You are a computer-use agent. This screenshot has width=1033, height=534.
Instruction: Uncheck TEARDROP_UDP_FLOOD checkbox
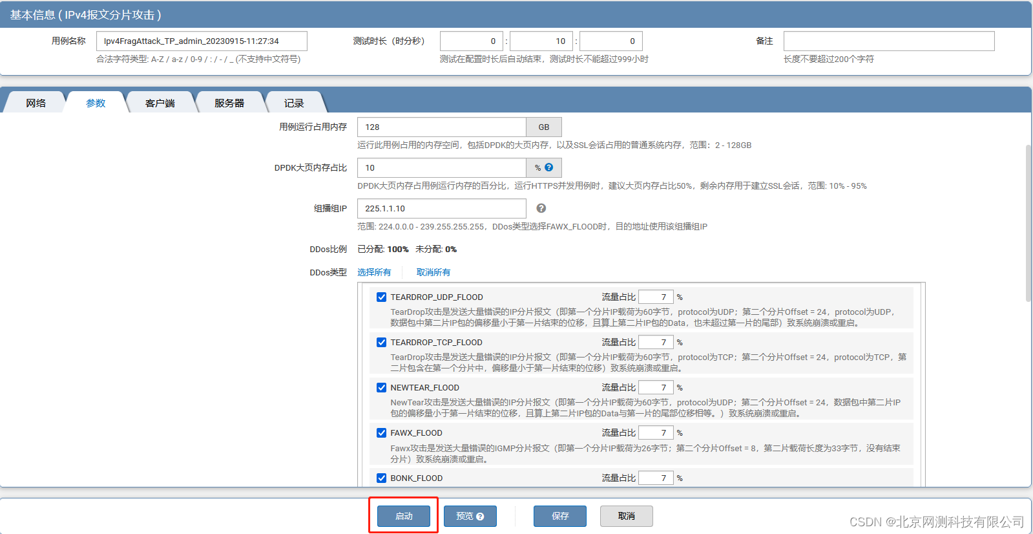(382, 297)
